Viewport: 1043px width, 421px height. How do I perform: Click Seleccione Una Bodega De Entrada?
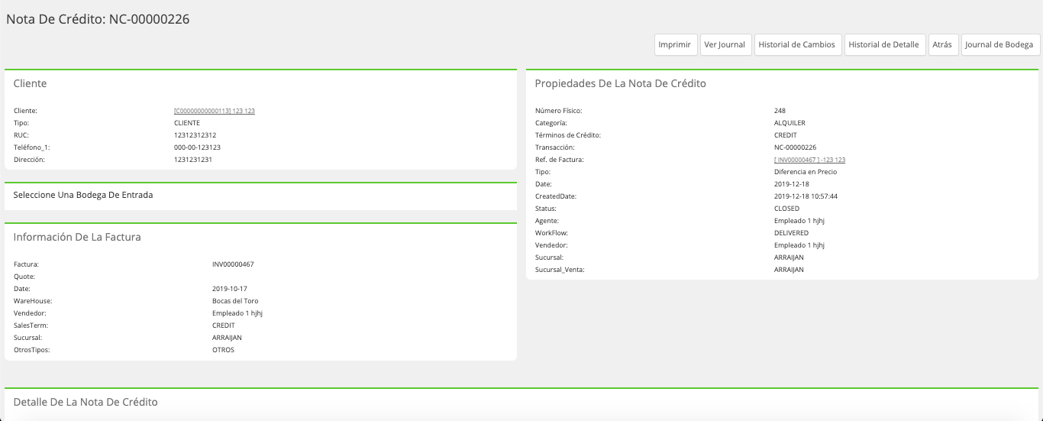tap(83, 195)
